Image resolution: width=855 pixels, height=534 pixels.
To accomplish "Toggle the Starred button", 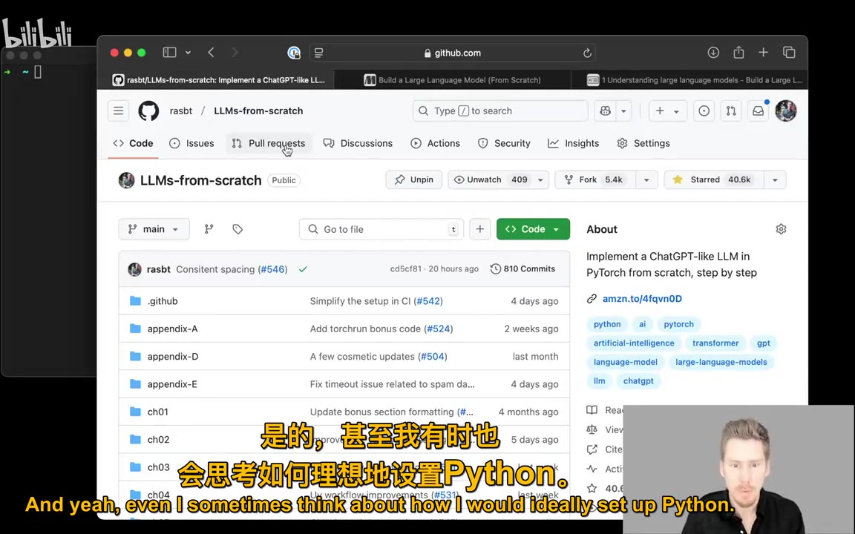I will click(x=713, y=179).
